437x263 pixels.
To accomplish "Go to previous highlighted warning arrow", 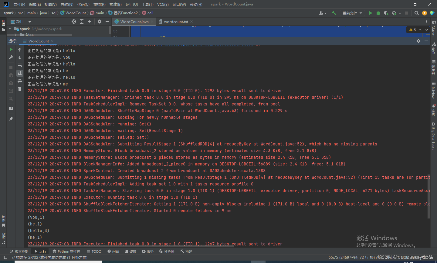I will pyautogui.click(x=420, y=30).
